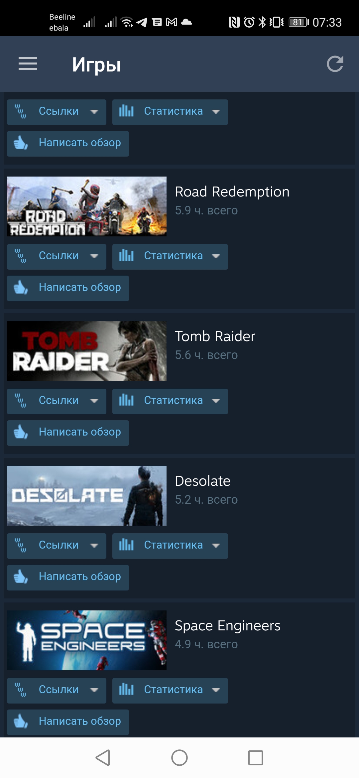Open the hamburger navigation menu

(x=28, y=64)
